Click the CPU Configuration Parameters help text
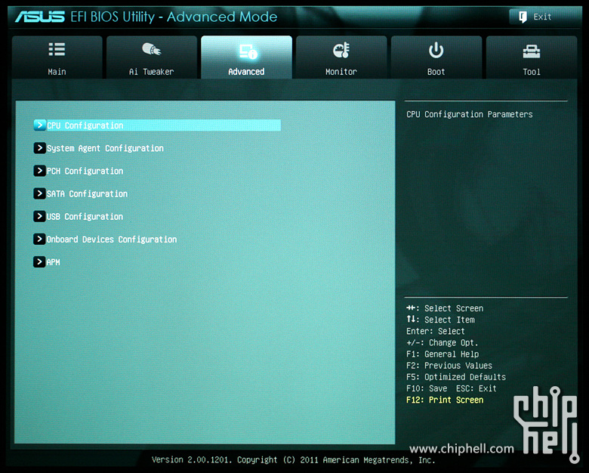This screenshot has width=589, height=473. tap(470, 114)
